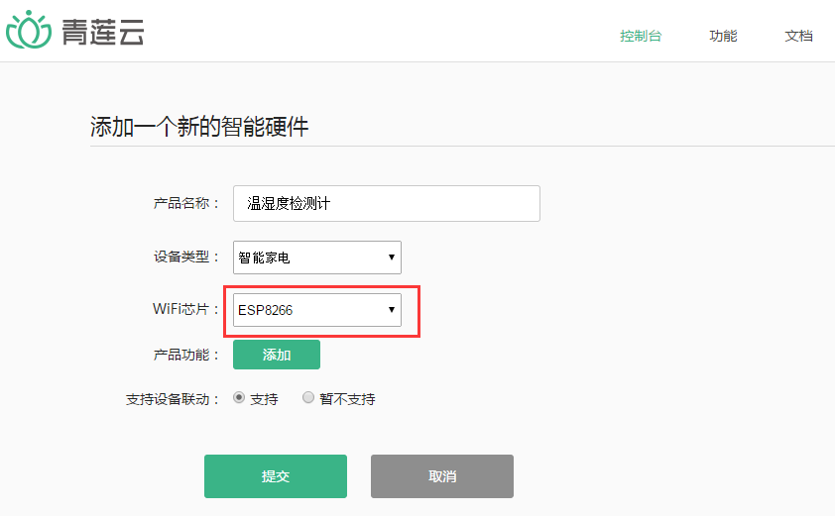Screen dimensions: 835x516
Task: Submit the form with the 提交 button
Action: click(x=276, y=476)
